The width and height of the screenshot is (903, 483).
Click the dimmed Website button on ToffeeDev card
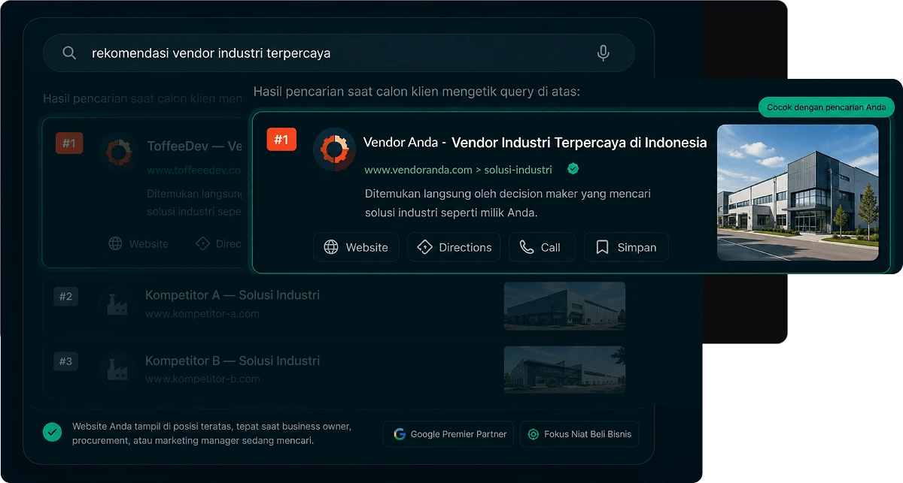point(138,243)
